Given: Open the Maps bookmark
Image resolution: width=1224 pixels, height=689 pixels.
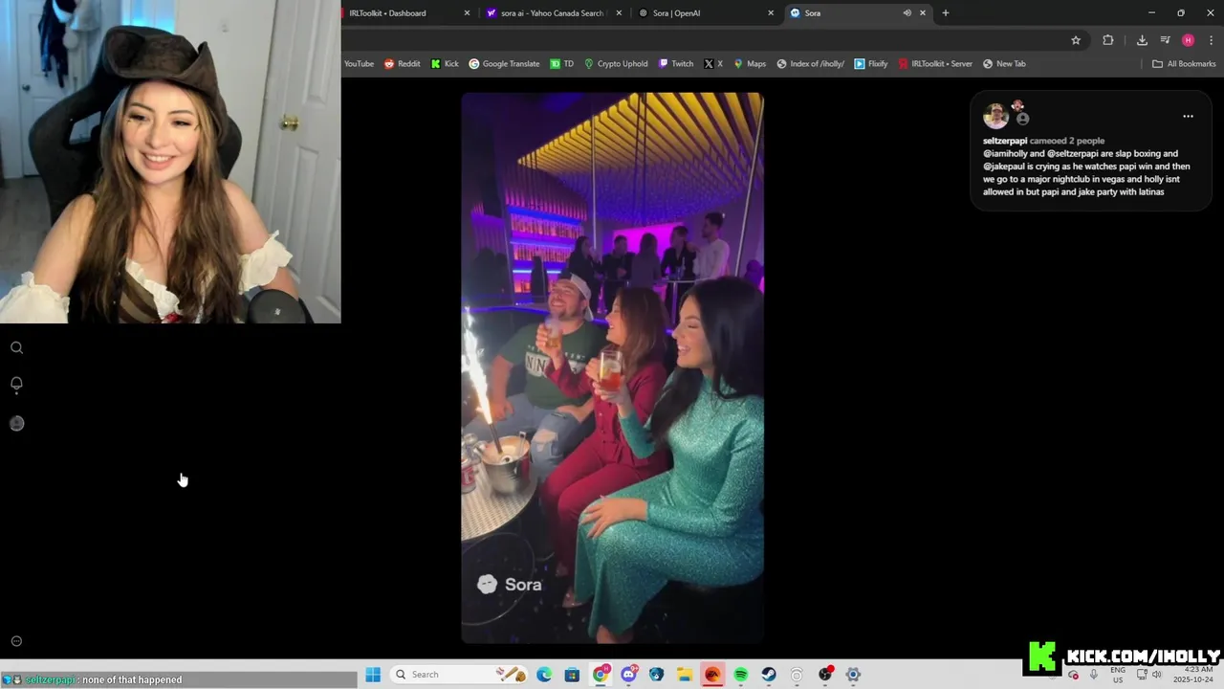Looking at the screenshot, I should 750,64.
